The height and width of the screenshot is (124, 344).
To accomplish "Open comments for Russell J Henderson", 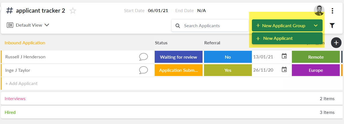I will [143, 57].
